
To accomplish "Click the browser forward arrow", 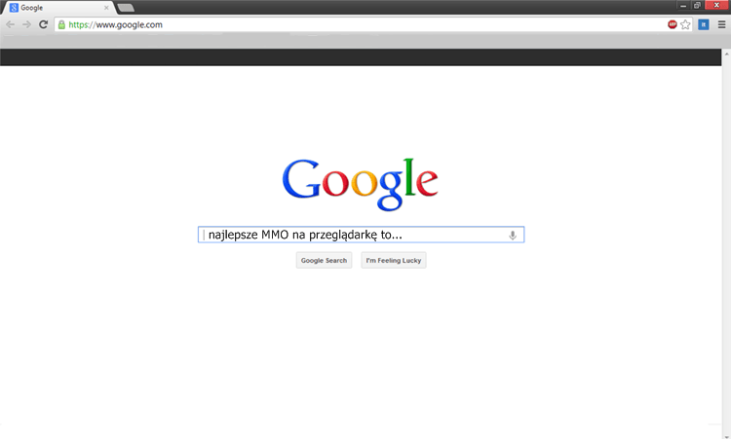I will coord(26,24).
